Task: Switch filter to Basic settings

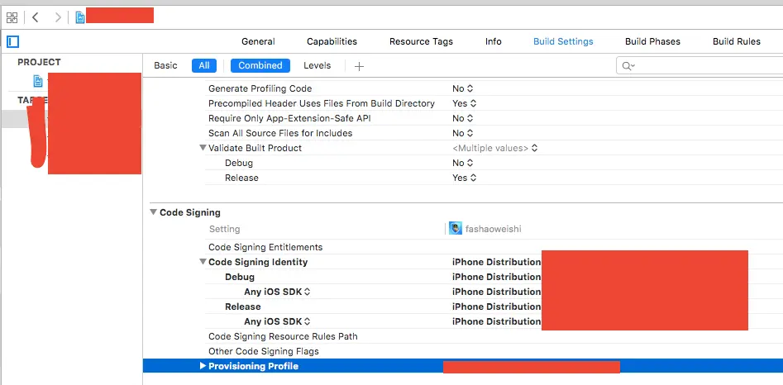Action: (x=165, y=65)
